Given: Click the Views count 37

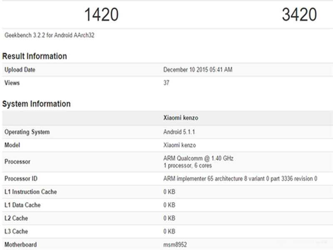Looking at the screenshot, I should click(x=166, y=83).
